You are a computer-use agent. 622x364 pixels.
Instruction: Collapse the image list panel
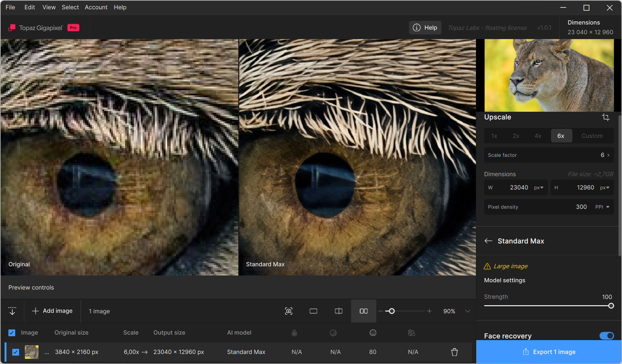point(12,311)
